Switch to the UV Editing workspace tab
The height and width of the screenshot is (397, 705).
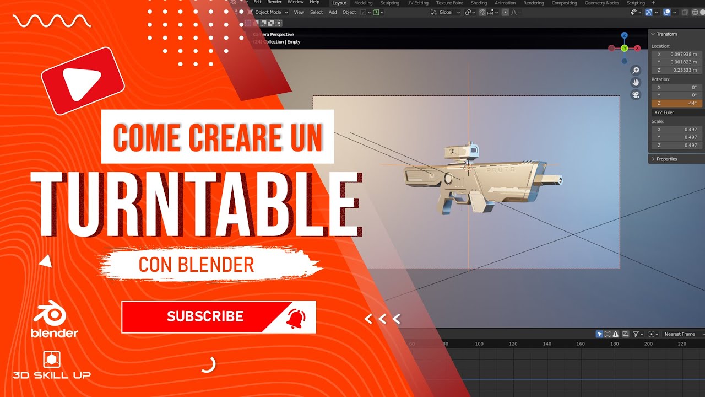click(417, 3)
